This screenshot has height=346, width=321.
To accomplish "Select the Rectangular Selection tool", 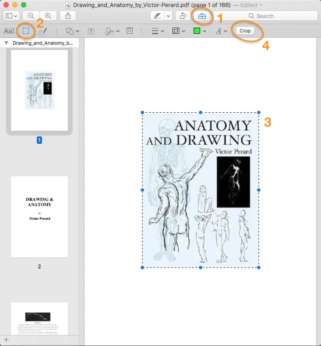I will click(26, 31).
